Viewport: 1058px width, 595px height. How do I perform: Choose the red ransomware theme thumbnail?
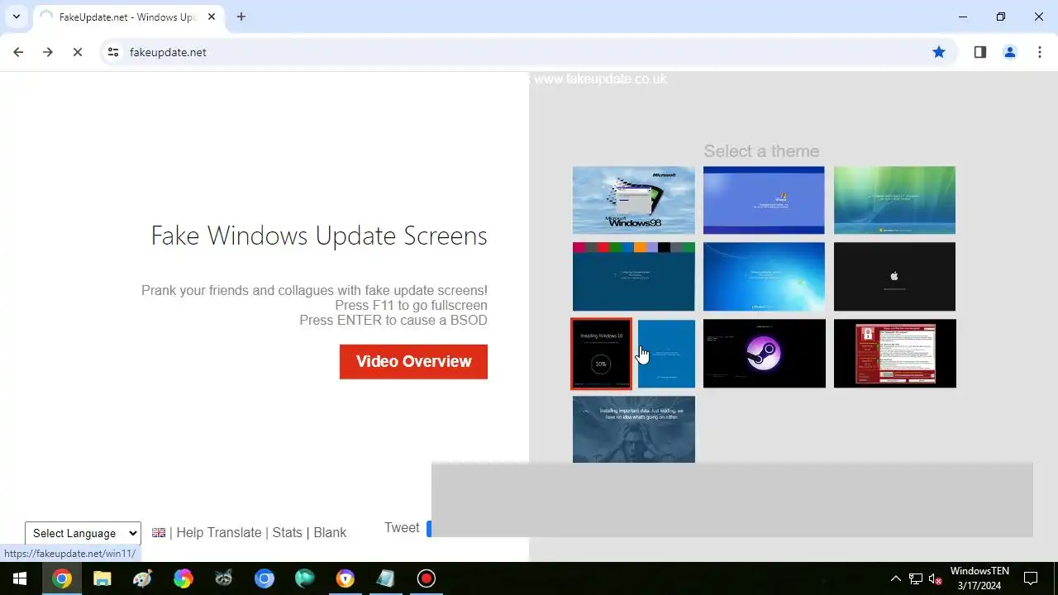[894, 354]
